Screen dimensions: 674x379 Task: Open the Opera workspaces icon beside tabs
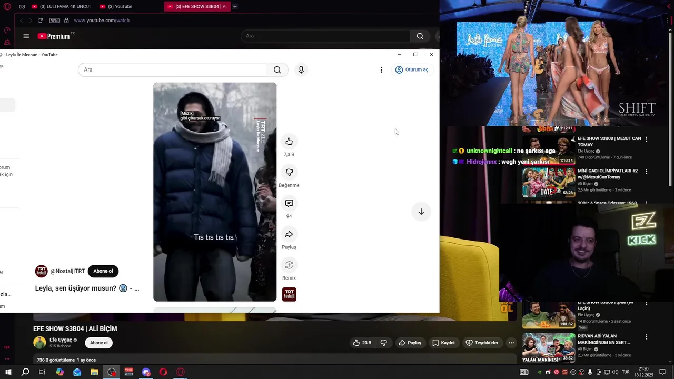tap(22, 7)
